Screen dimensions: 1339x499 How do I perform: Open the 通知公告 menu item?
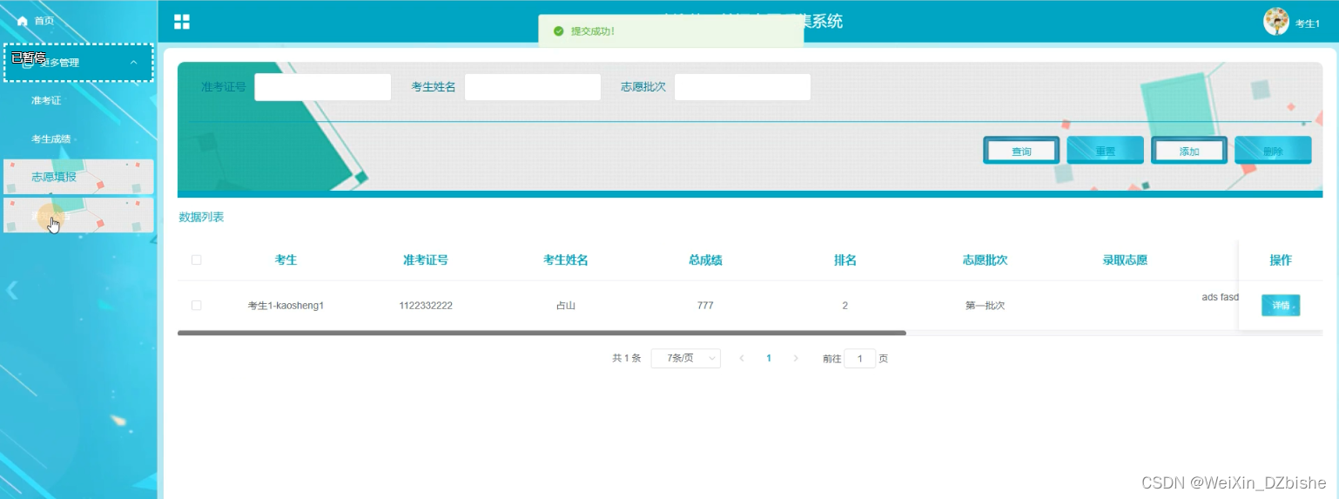[x=78, y=215]
